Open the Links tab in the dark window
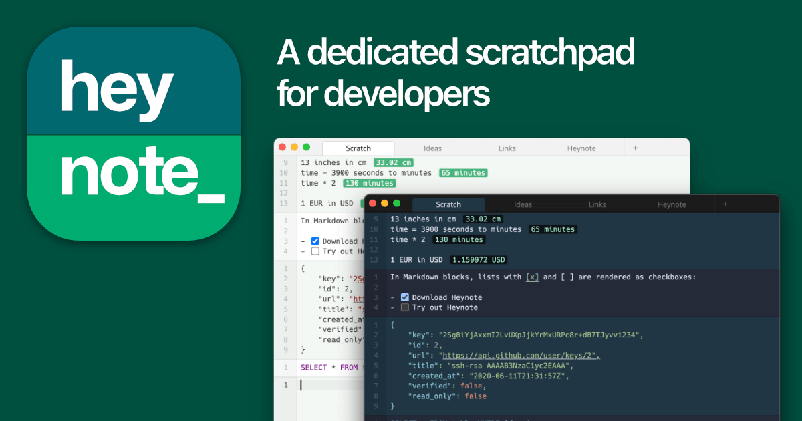 click(x=597, y=204)
